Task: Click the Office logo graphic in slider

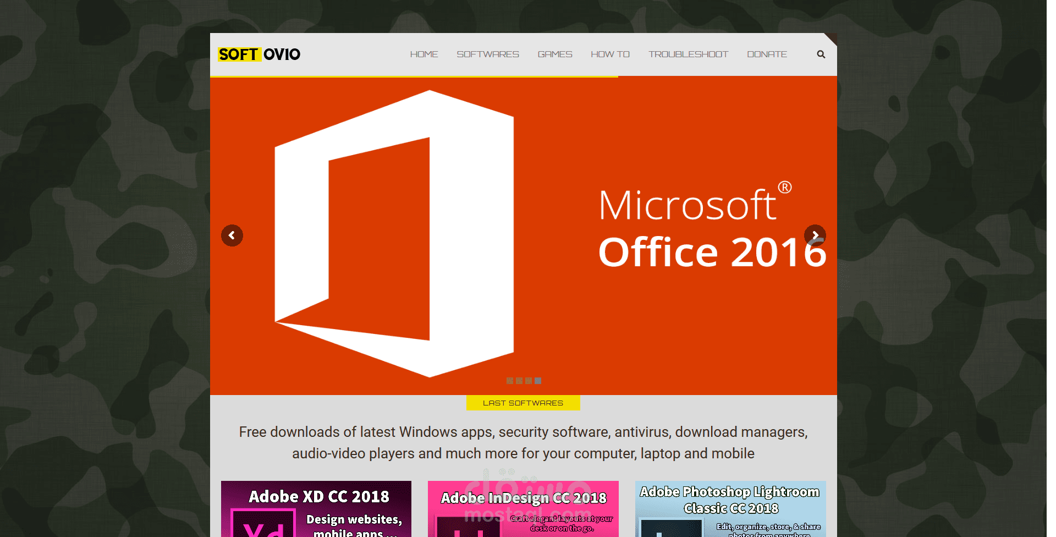Action: tap(394, 234)
